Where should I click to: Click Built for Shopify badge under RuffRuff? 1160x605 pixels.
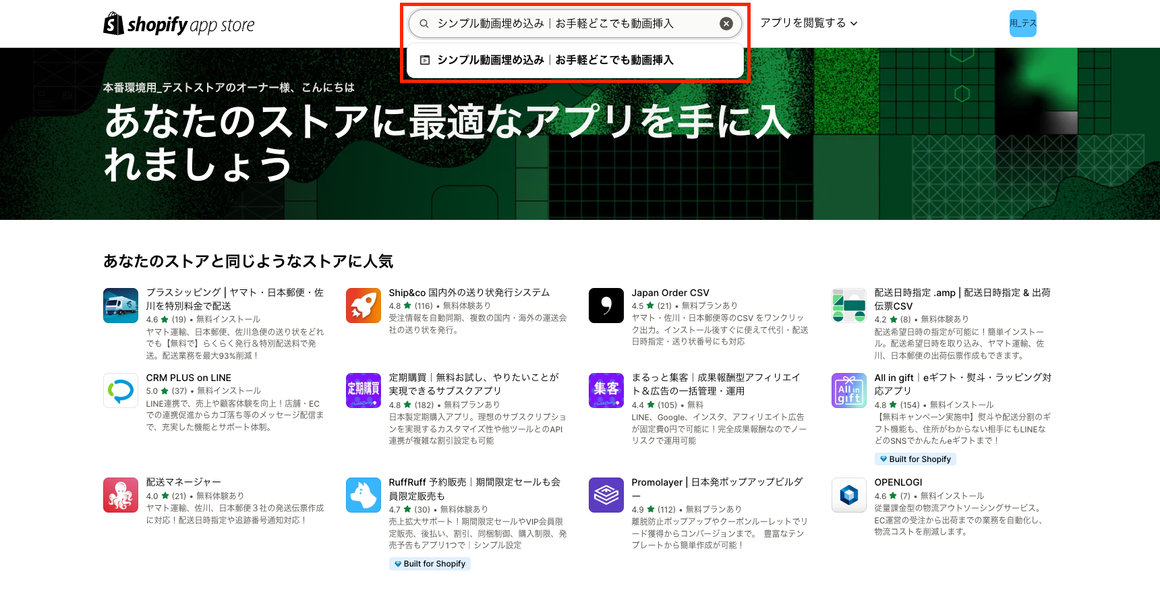tap(430, 564)
